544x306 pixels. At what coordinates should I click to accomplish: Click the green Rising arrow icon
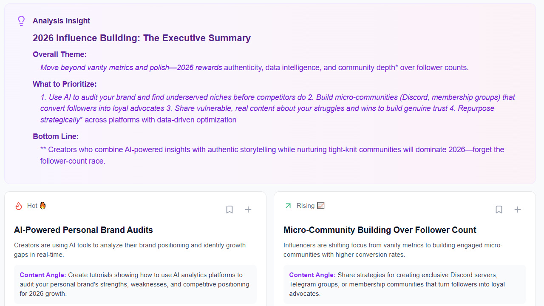288,206
